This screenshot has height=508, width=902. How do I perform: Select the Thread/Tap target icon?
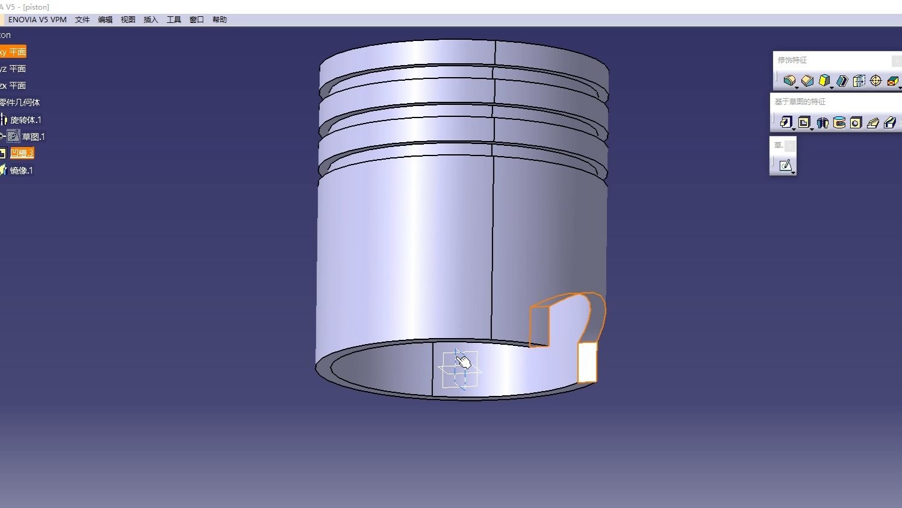pyautogui.click(x=876, y=80)
